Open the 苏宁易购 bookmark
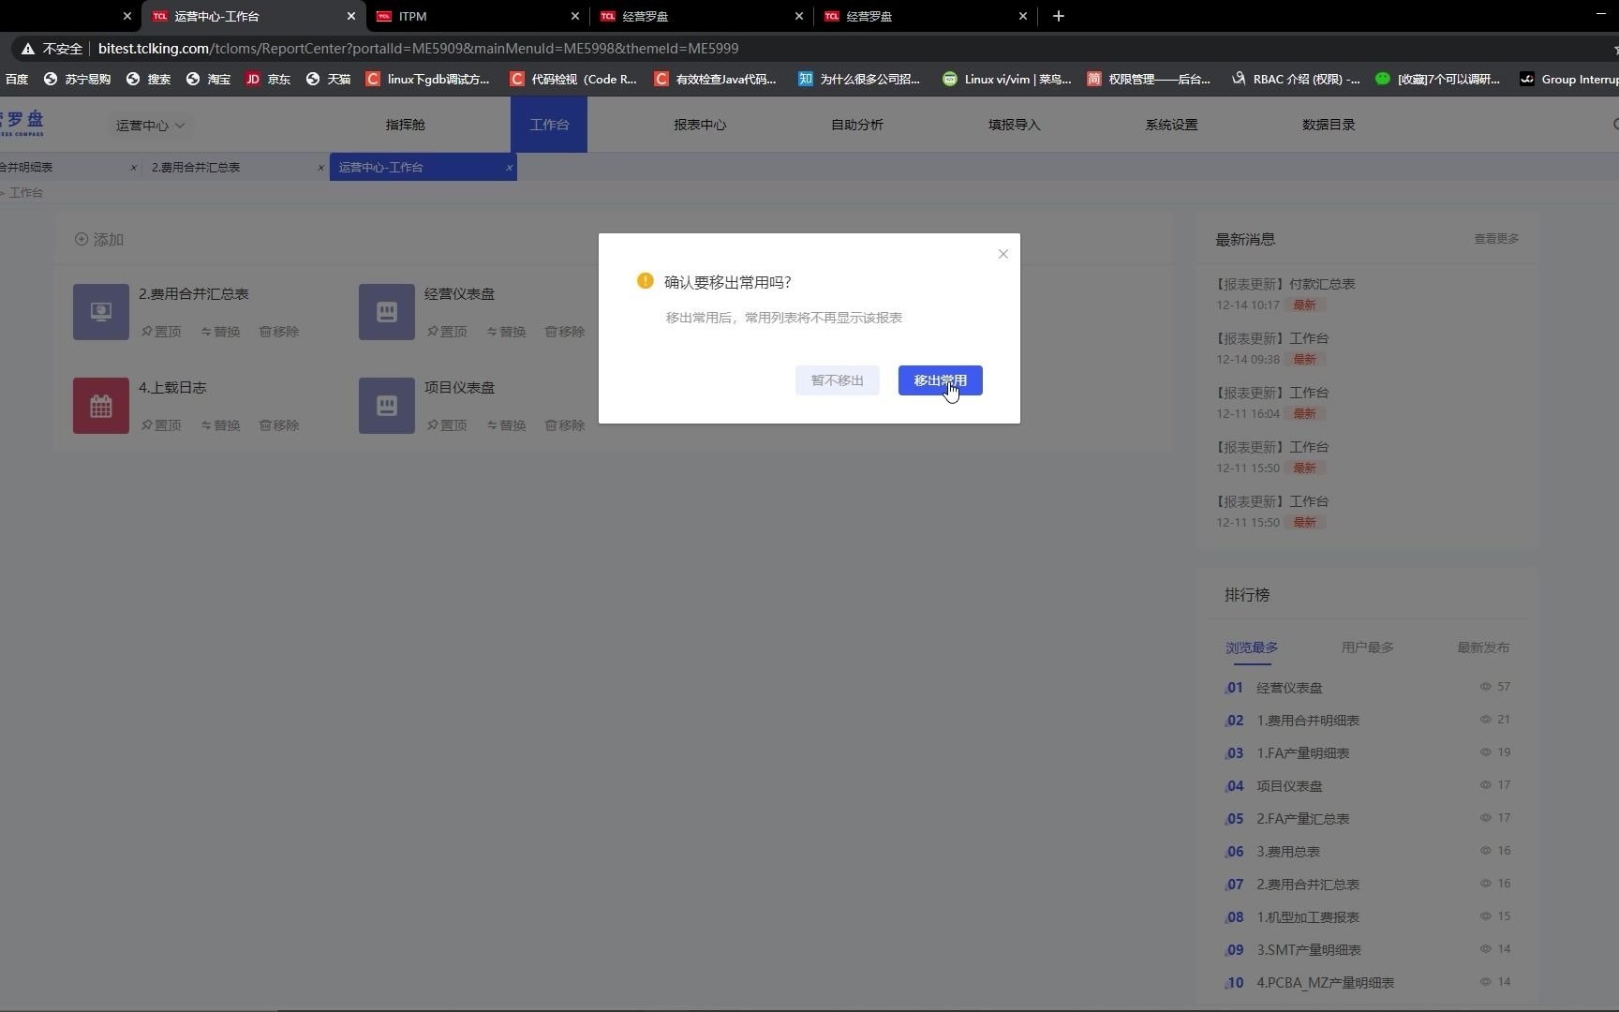Image resolution: width=1619 pixels, height=1012 pixels. point(77,80)
